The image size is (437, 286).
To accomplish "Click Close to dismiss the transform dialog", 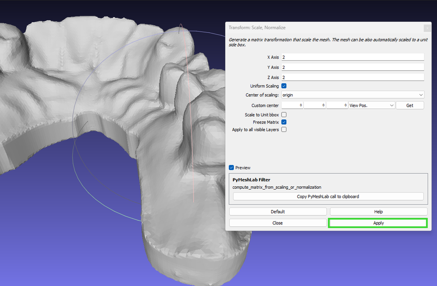I will tap(278, 222).
